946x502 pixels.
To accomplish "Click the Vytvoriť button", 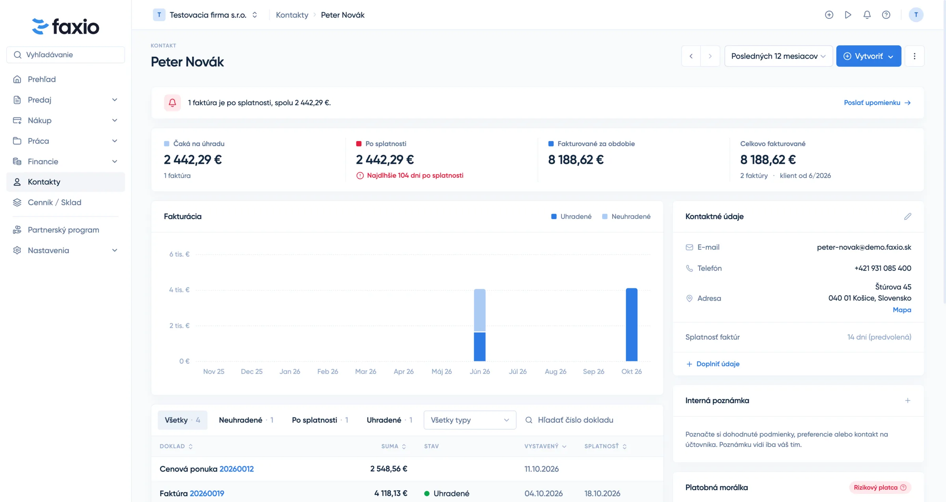I will click(x=868, y=56).
